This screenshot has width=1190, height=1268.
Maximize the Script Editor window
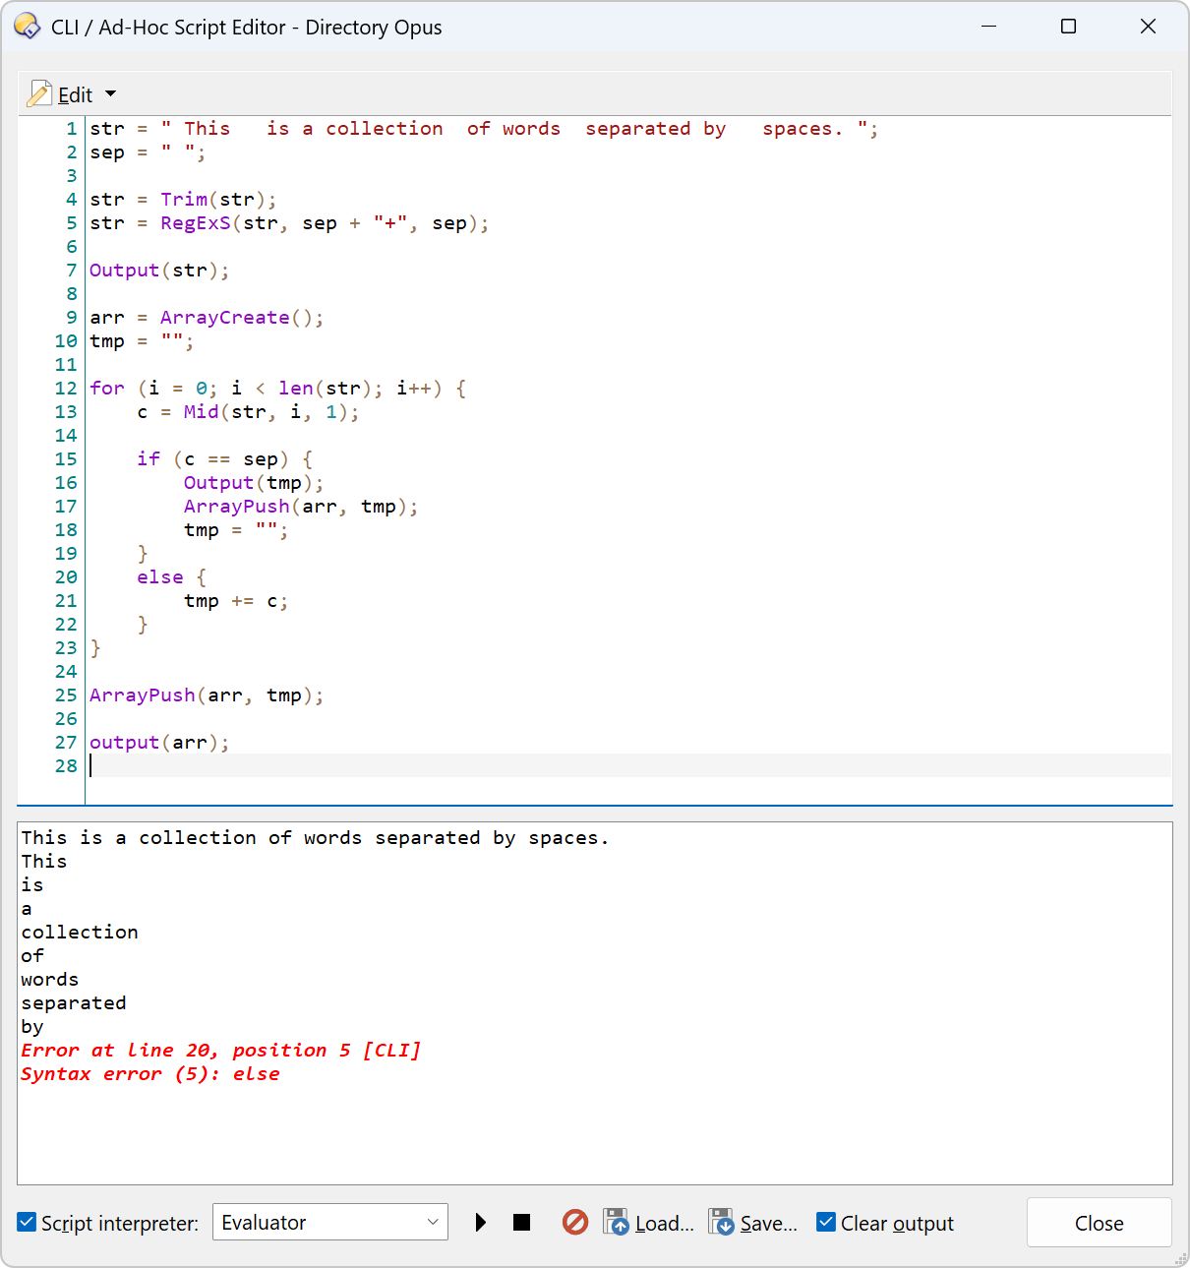pyautogui.click(x=1068, y=27)
